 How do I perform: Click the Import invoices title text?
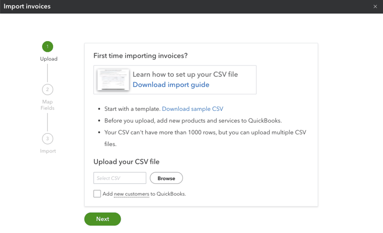27,6
